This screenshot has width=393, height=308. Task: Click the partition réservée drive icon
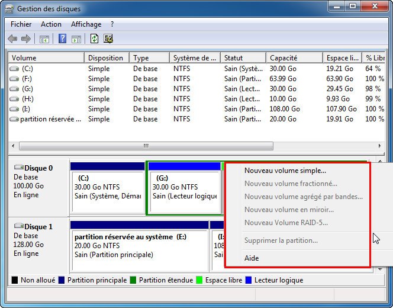pos(14,119)
